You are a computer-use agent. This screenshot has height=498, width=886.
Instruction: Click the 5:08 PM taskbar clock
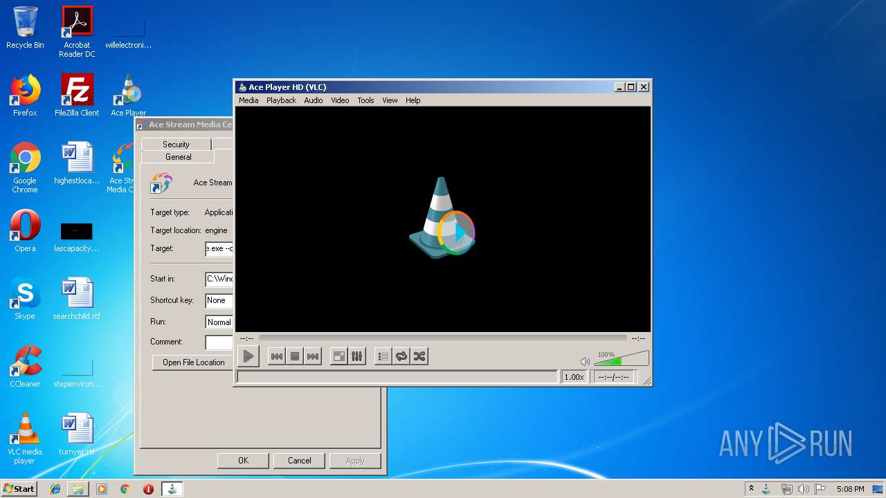(850, 489)
